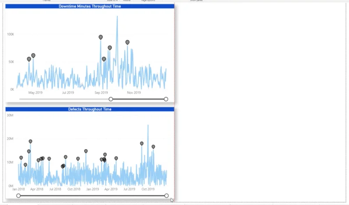
Task: Click the Jan 2018 x-axis label
Action: coord(18,189)
